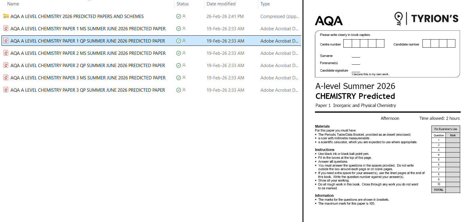Click sync status checkmark for Paper 1 MS
Image resolution: width=473 pixels, height=222 pixels.
tap(178, 29)
